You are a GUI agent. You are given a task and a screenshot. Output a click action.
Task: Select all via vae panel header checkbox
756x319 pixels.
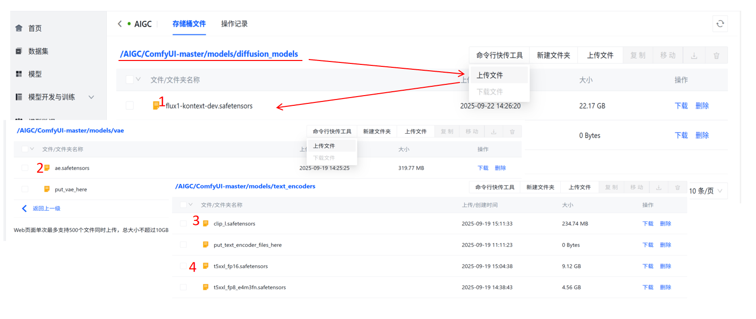(x=24, y=149)
